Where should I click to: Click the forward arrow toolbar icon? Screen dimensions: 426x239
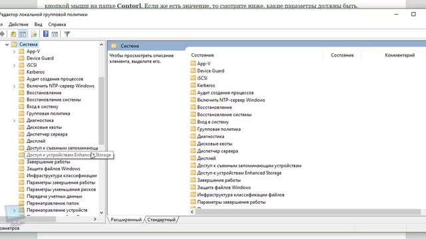pyautogui.click(x=3, y=34)
